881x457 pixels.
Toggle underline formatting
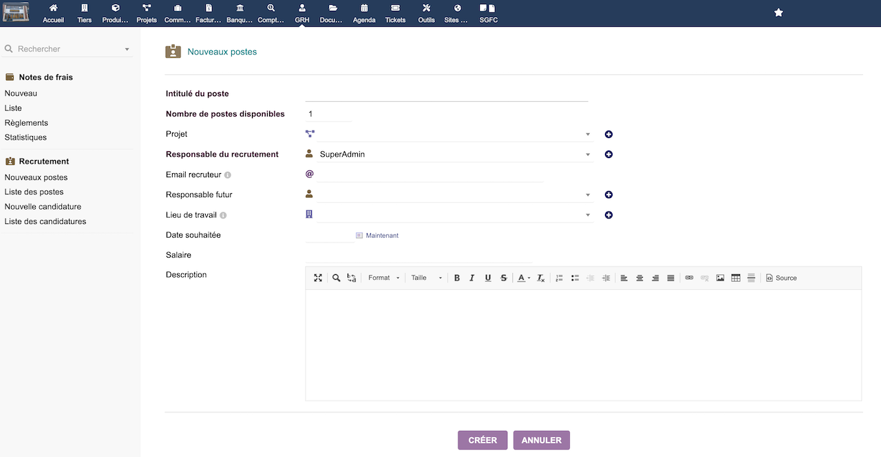pyautogui.click(x=488, y=278)
